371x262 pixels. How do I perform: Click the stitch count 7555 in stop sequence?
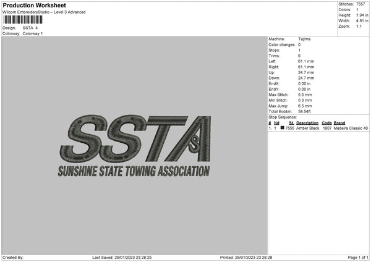290,128
